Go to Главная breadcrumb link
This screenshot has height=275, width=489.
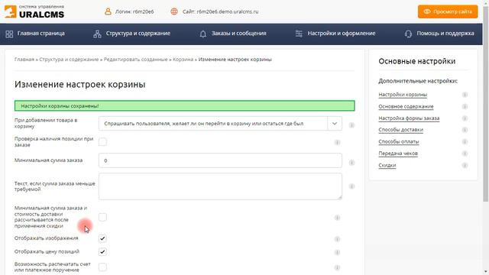point(24,60)
